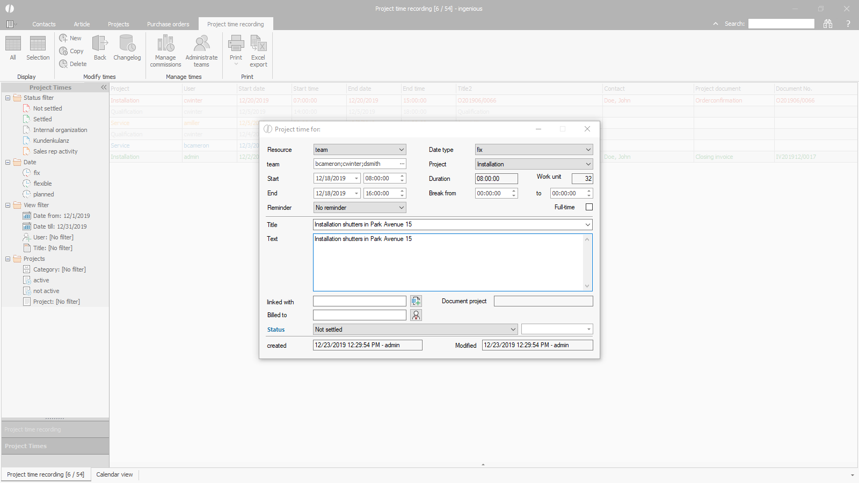
Task: Enable the Full-time checkbox
Action: click(x=589, y=207)
